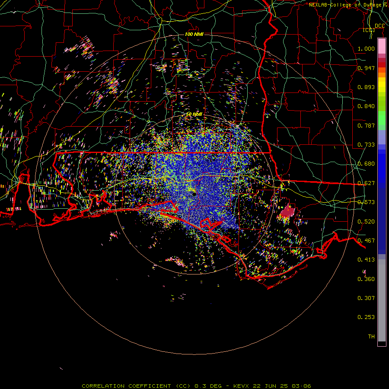Viewport: 389px width, 389px height.
Task: Click the large crimson echo block east of radar
Action: [x=287, y=211]
